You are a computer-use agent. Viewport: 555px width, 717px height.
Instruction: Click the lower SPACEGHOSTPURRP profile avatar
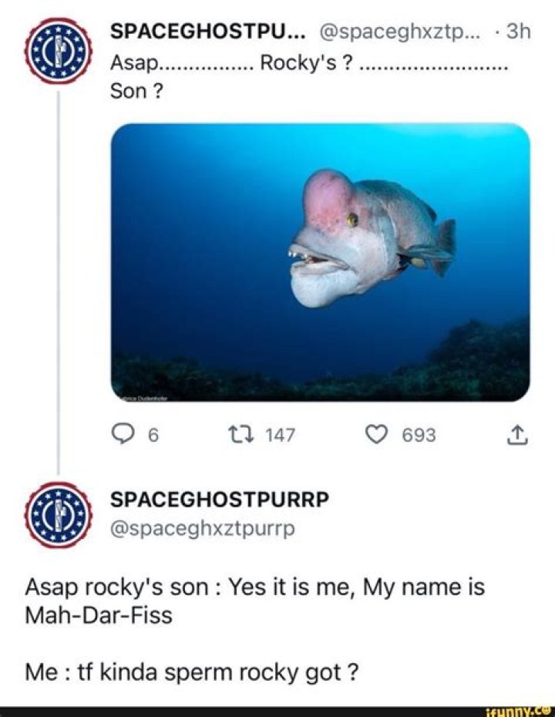pos(59,514)
